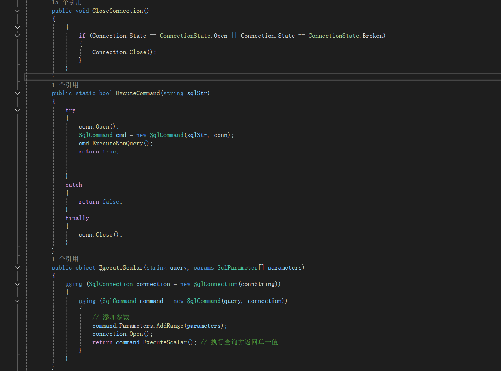Screen dimensions: 501x371
Task: Fold the ExcuteCommand method
Action: tap(17, 93)
